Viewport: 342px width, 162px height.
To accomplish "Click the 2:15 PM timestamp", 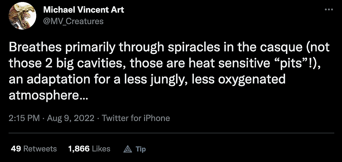I will pos(24,118).
